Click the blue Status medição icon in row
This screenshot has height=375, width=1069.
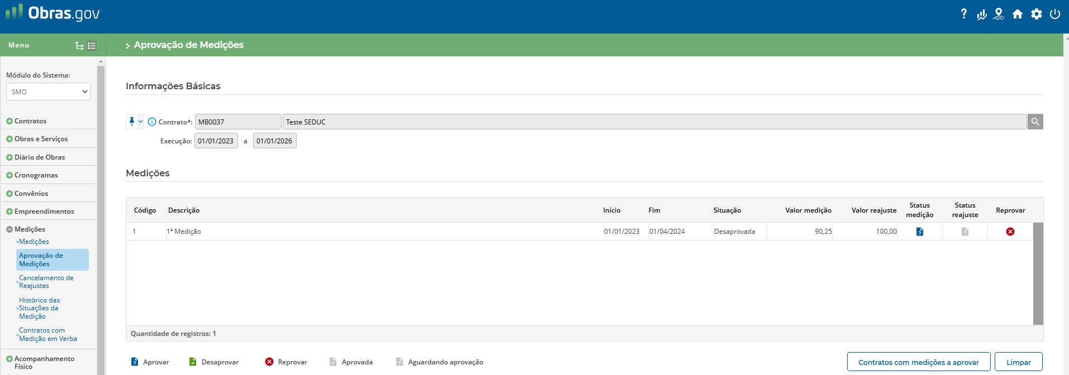point(919,232)
